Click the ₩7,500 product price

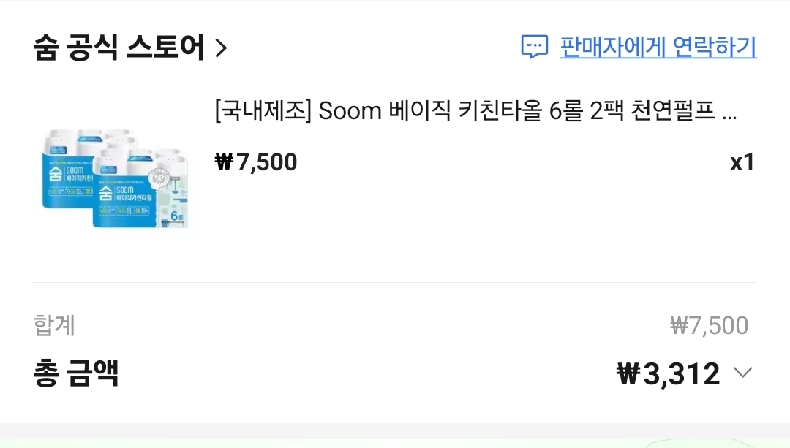tap(257, 162)
